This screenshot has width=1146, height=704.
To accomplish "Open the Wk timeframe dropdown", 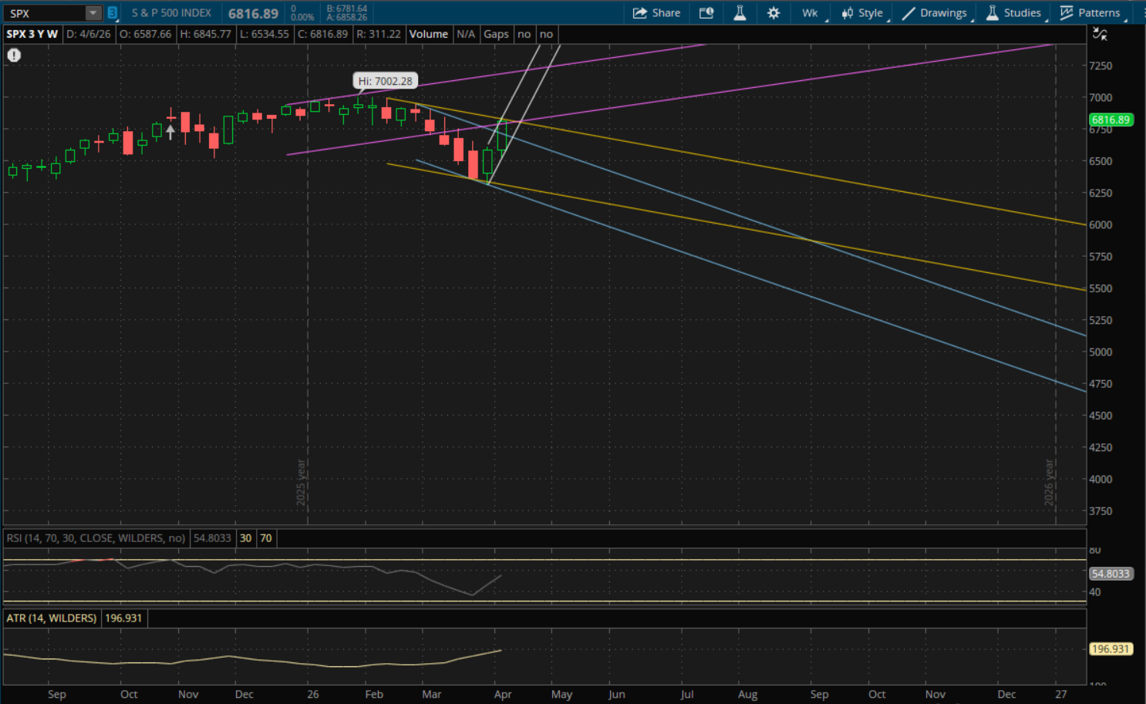I will coord(810,12).
